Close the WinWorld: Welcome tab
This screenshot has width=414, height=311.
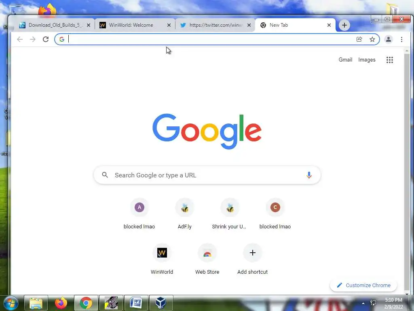tap(169, 25)
